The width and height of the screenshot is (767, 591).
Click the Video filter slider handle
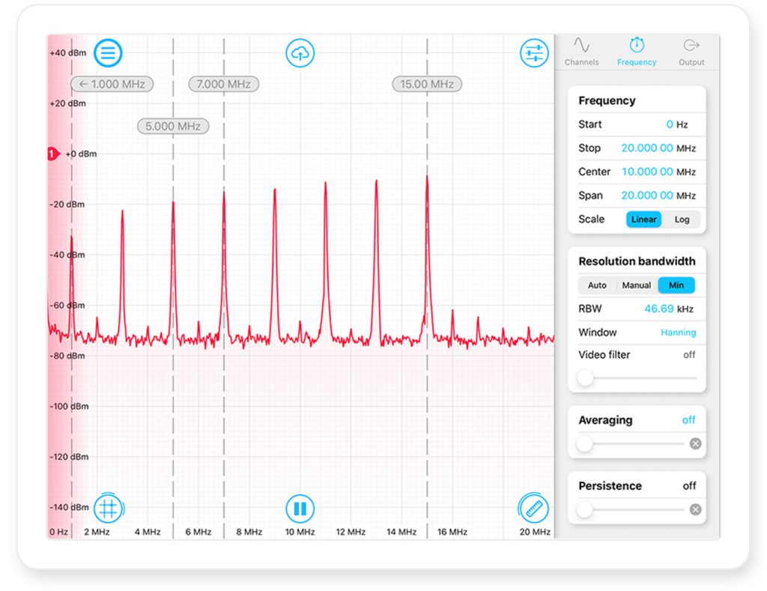pos(585,378)
